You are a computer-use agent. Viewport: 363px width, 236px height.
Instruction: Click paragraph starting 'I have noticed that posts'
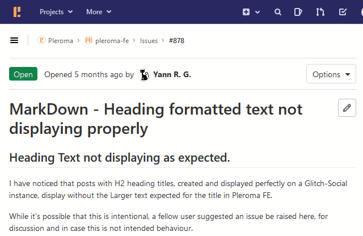coord(178,189)
